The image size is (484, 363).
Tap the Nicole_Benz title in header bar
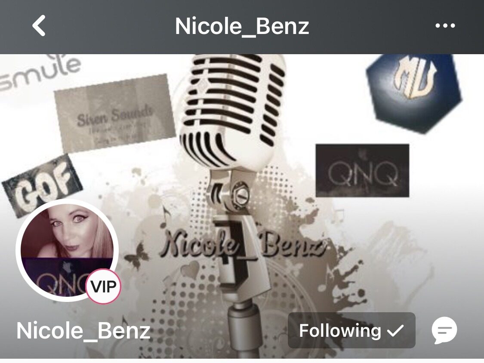tap(242, 26)
